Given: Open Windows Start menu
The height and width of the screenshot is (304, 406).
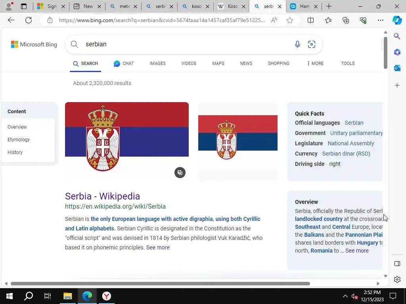Looking at the screenshot, I should click(10, 296).
